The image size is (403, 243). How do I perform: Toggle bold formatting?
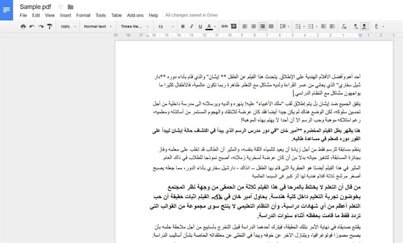tap(183, 27)
